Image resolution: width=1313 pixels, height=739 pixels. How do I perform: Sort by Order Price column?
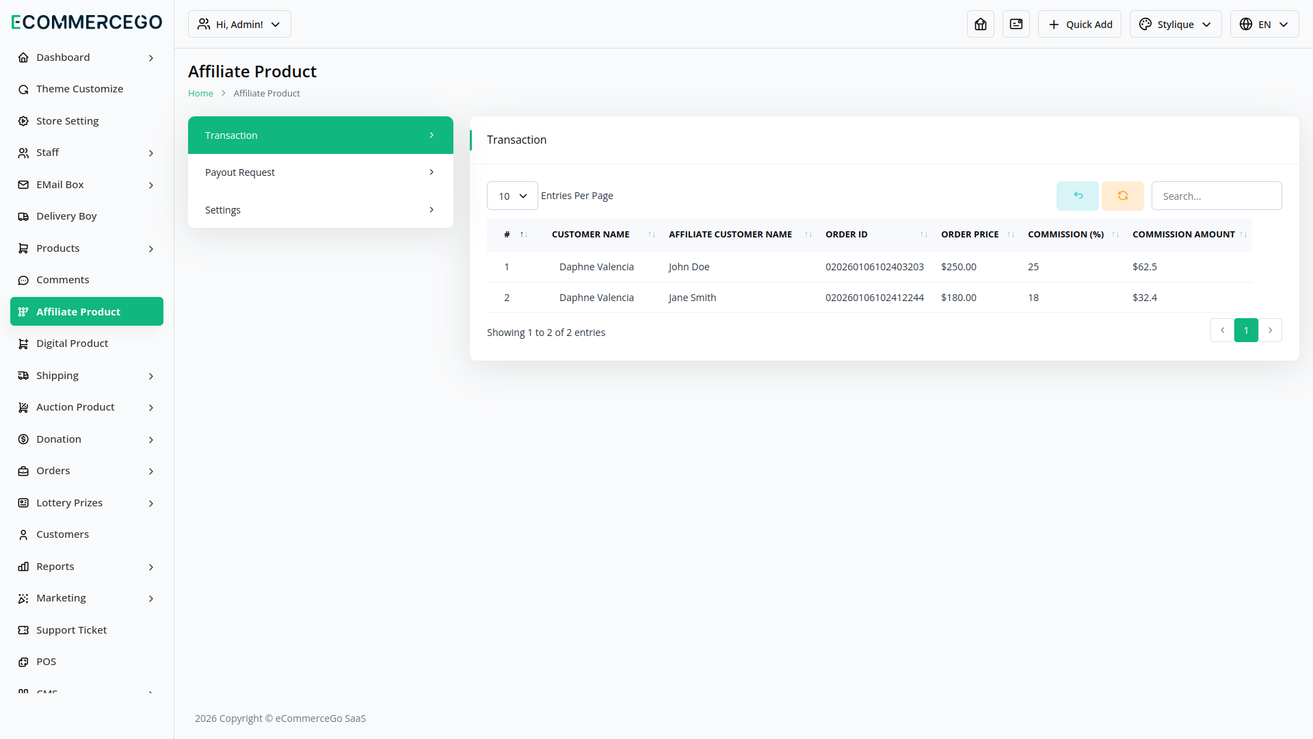point(977,235)
